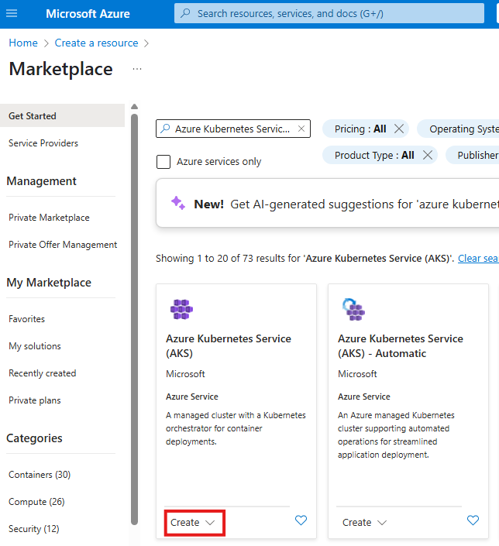This screenshot has width=499, height=546.
Task: Open Service Providers in sidebar
Action: click(x=43, y=143)
